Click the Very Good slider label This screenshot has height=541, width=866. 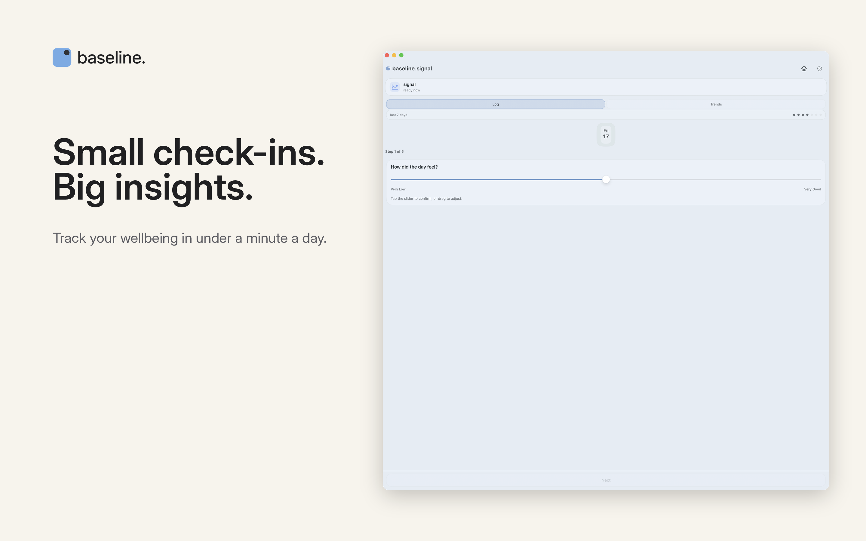click(812, 189)
